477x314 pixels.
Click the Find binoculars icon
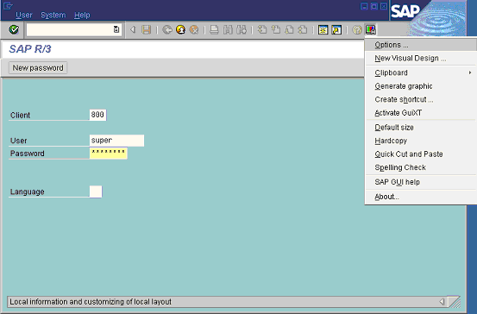228,29
